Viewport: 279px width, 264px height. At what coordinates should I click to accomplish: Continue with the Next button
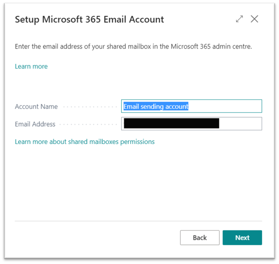pos(242,238)
